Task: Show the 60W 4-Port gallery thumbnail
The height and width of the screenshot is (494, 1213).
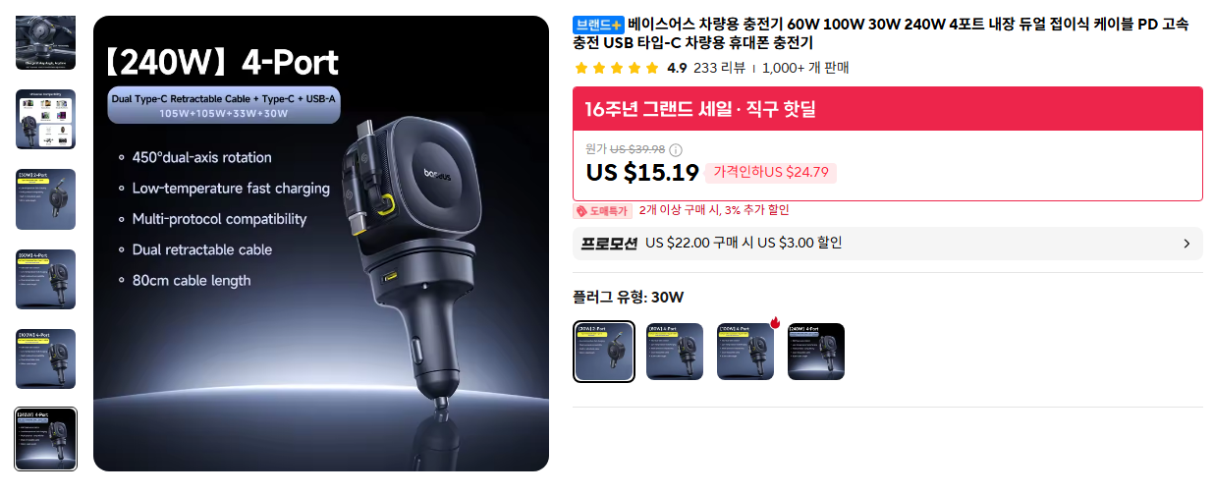Action: (45, 279)
